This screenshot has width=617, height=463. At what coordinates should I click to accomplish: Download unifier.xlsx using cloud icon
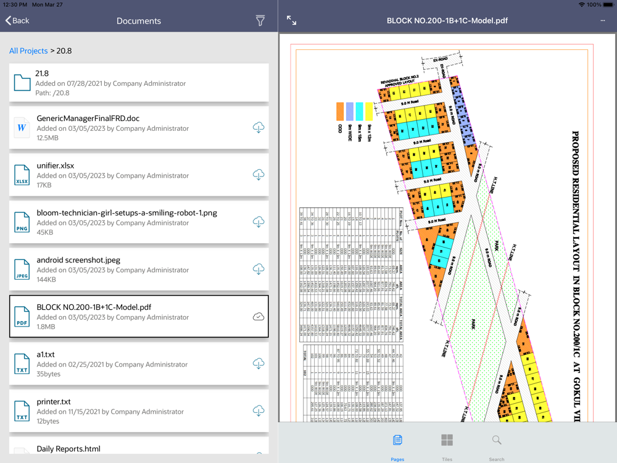pos(259,175)
